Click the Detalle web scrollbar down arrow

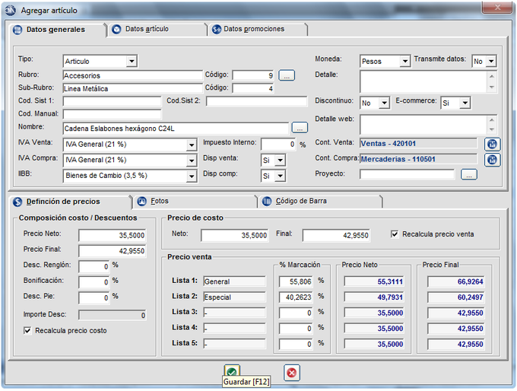[492, 129]
